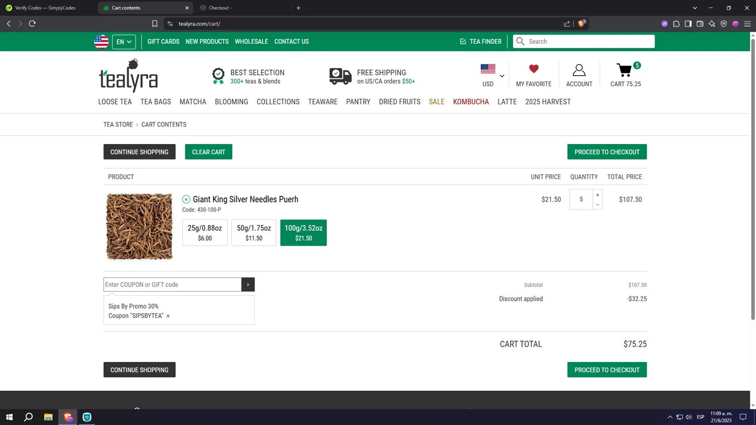Screen dimensions: 756x425
Task: Go back with browser back arrow
Action: (x=9, y=24)
